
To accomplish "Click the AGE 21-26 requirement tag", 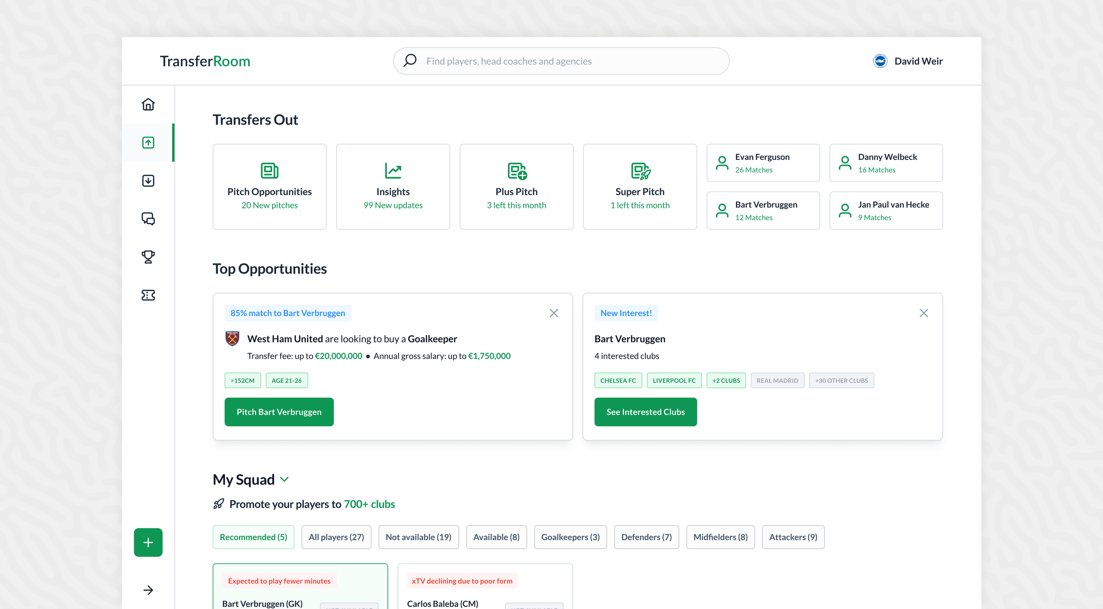I will pyautogui.click(x=287, y=380).
